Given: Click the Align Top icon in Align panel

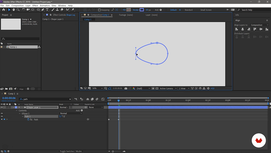Looking at the screenshot, I should pos(255,29).
